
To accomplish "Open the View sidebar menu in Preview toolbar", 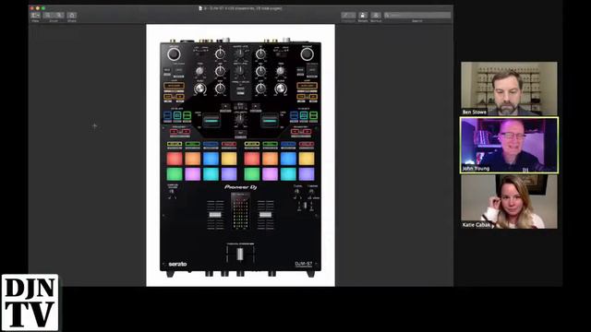I will (x=35, y=15).
